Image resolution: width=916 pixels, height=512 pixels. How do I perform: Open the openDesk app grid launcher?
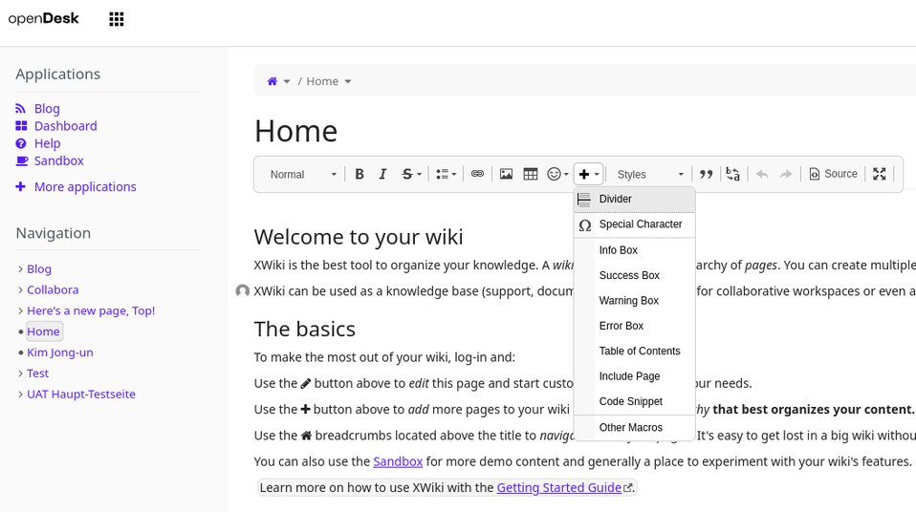point(117,19)
